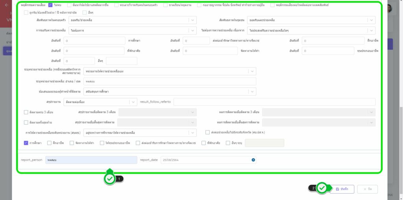Click the green checkmark badge numbered 2
Image resolution: width=403 pixels, height=200 pixels.
[x=322, y=188]
